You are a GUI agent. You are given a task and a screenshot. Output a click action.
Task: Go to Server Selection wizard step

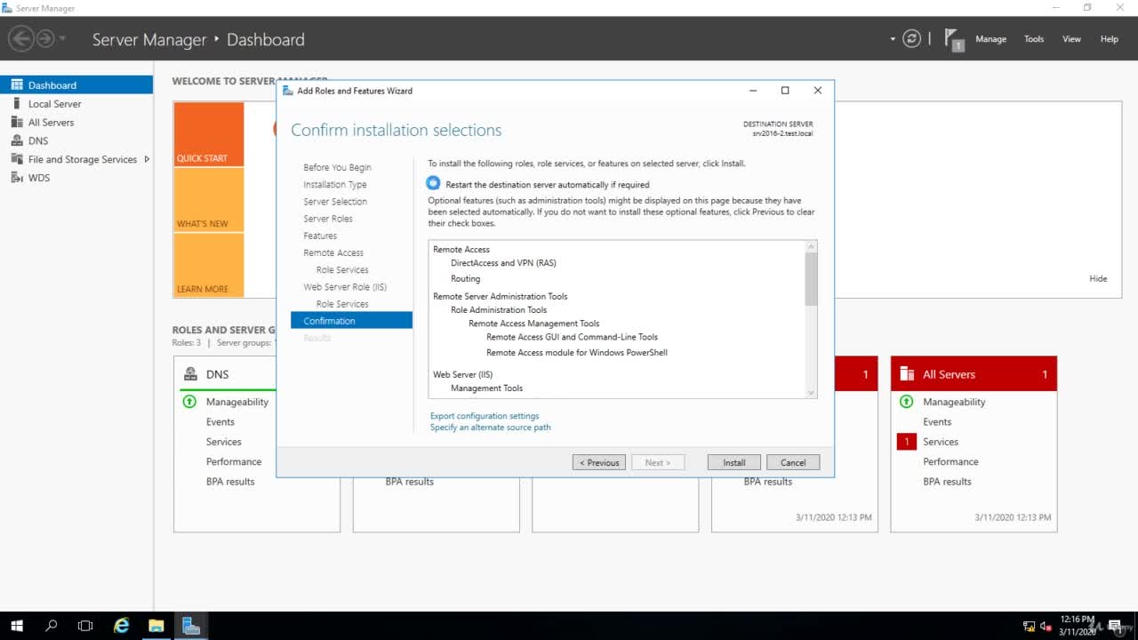pos(335,202)
